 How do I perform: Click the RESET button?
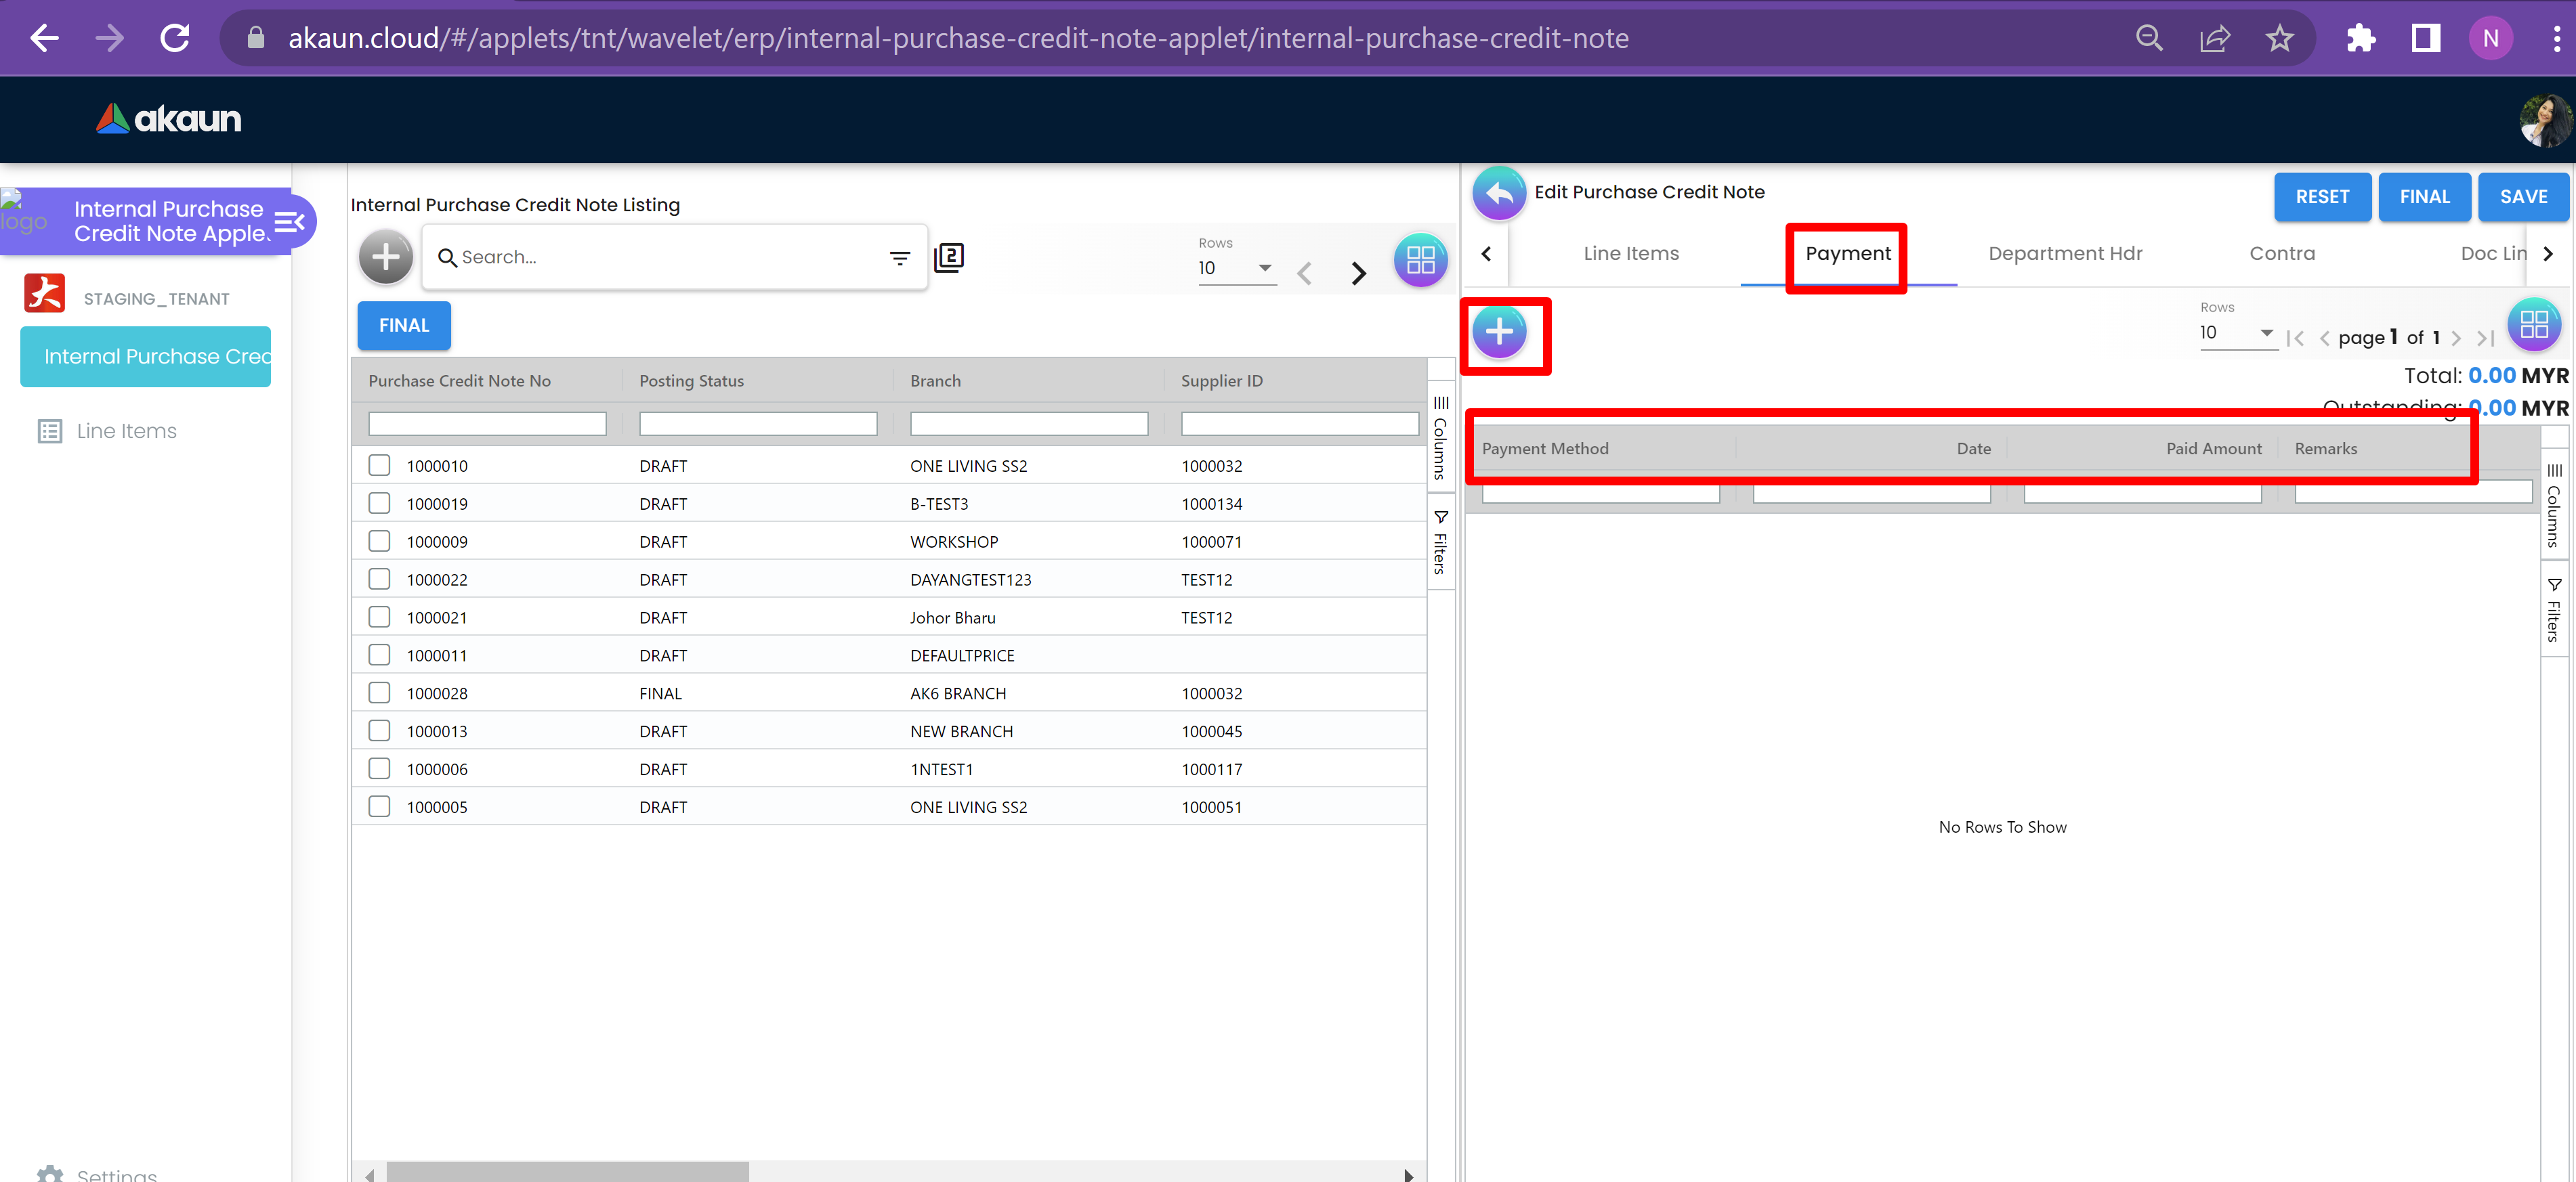[2321, 197]
